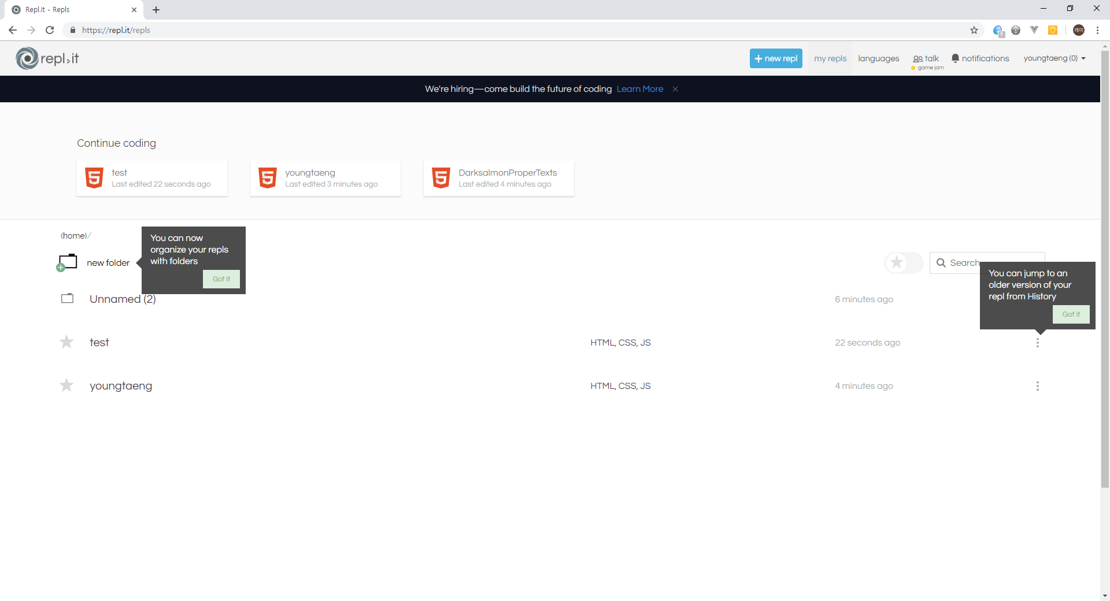Viewport: 1110px width, 601px height.
Task: Dismiss the hiring banner
Action: (x=675, y=89)
